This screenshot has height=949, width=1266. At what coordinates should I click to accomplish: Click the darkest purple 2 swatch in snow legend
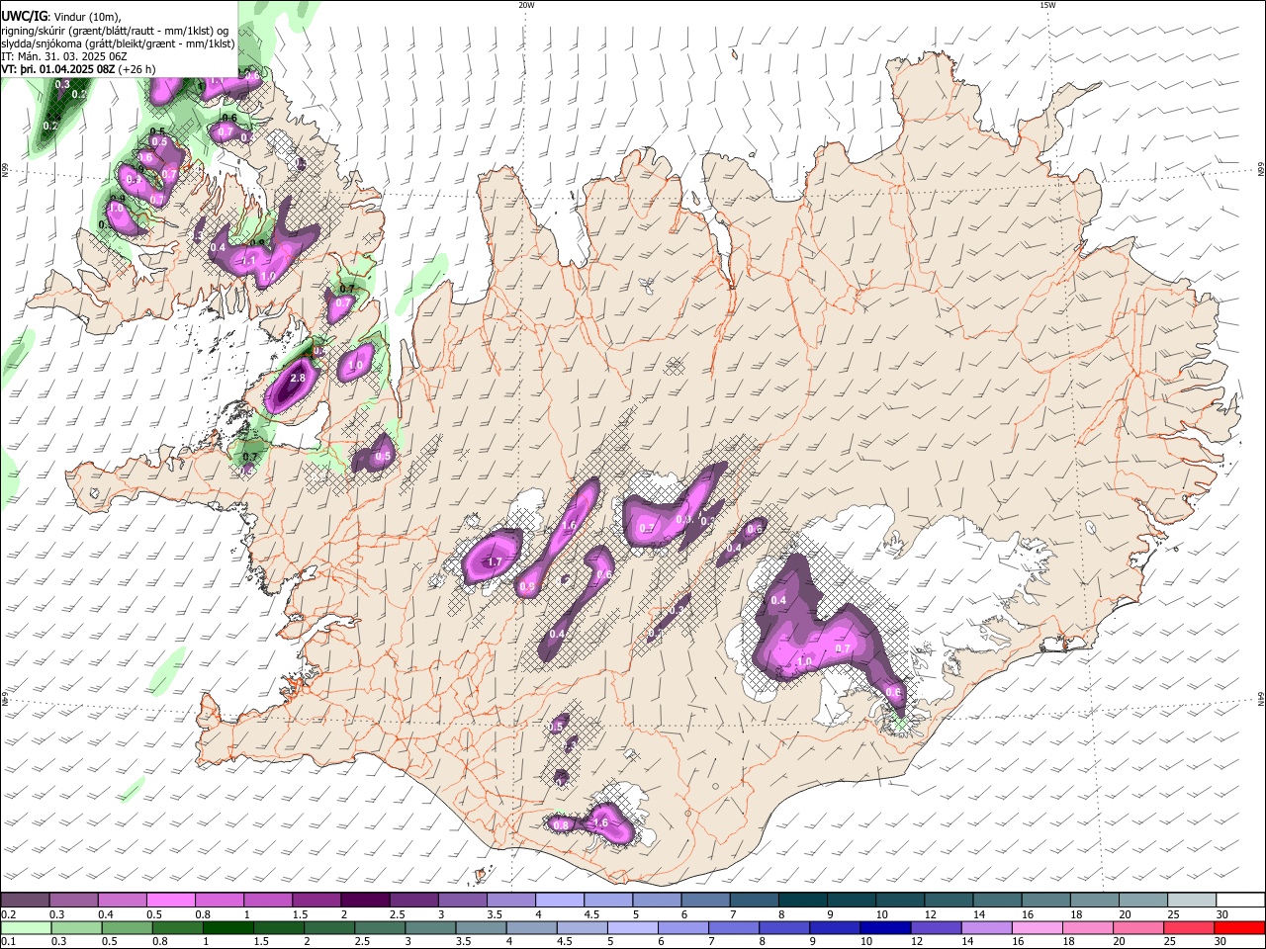tap(364, 900)
